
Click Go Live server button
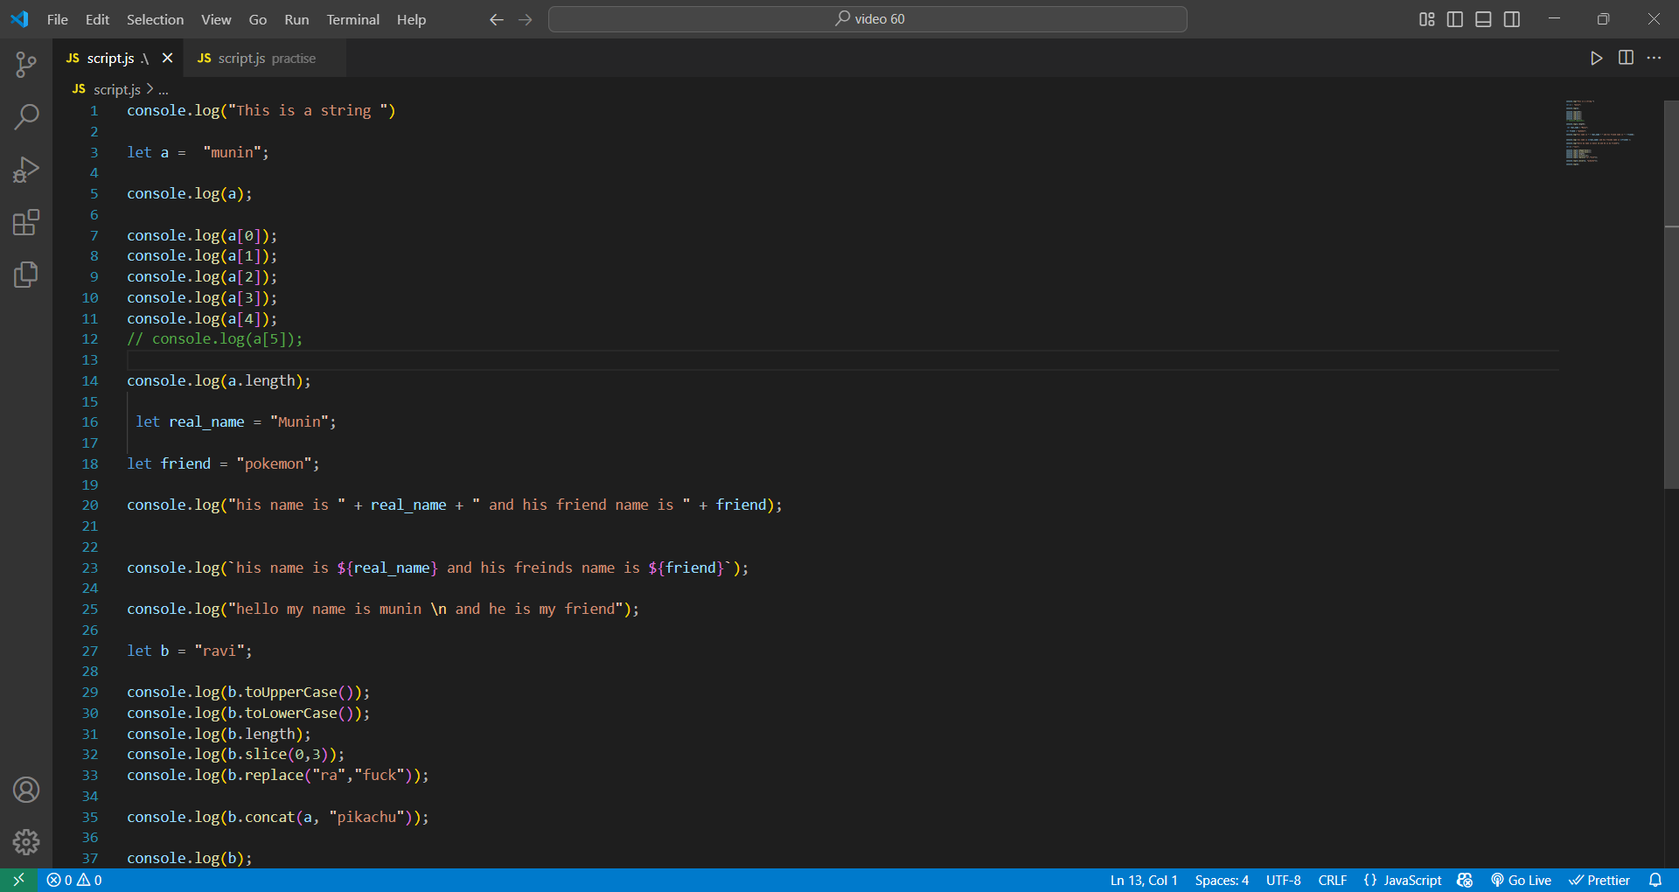pos(1521,880)
